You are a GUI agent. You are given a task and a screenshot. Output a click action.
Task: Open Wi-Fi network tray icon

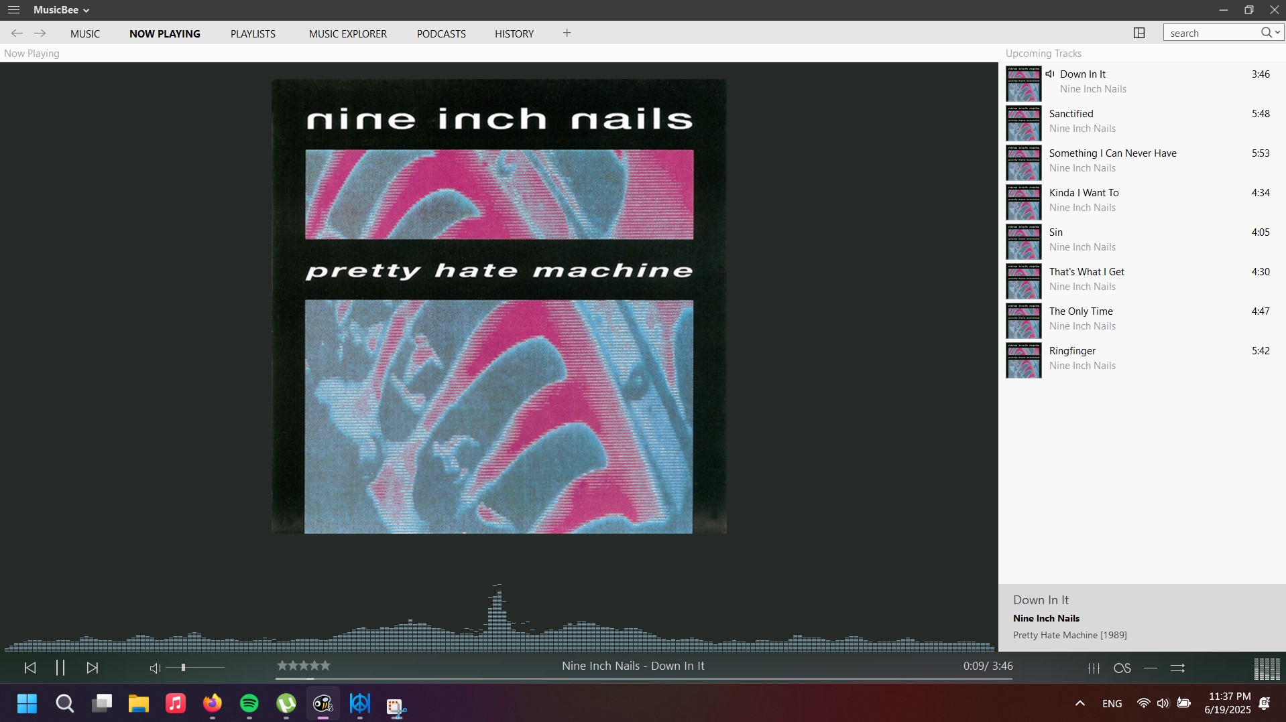(1144, 703)
